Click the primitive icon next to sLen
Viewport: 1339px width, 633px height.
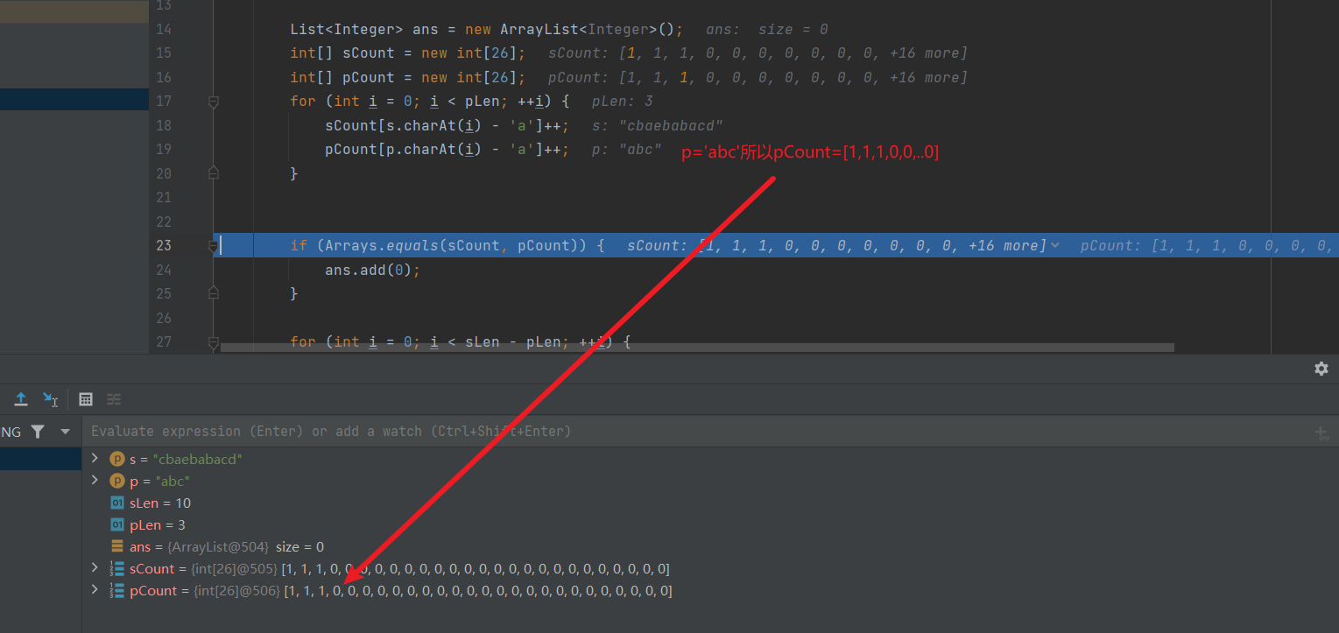[x=117, y=503]
